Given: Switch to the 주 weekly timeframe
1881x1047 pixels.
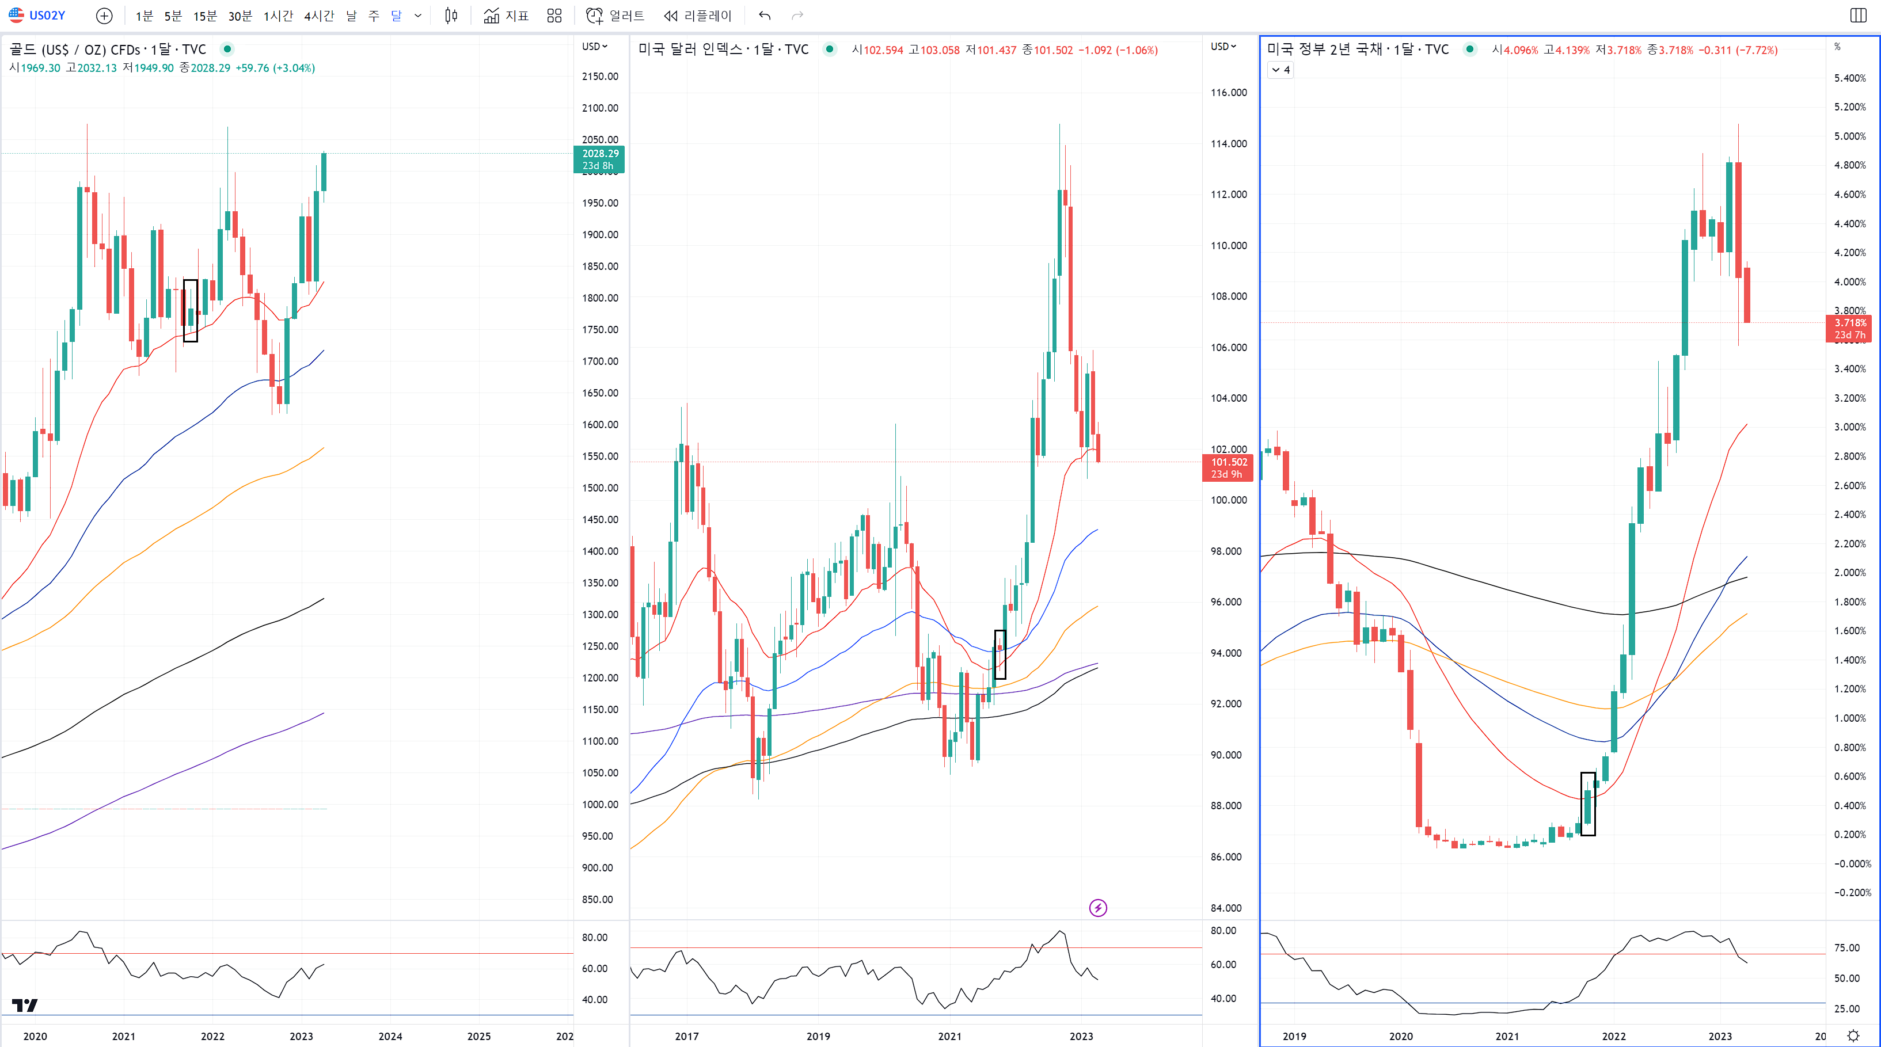Looking at the screenshot, I should pos(374,16).
